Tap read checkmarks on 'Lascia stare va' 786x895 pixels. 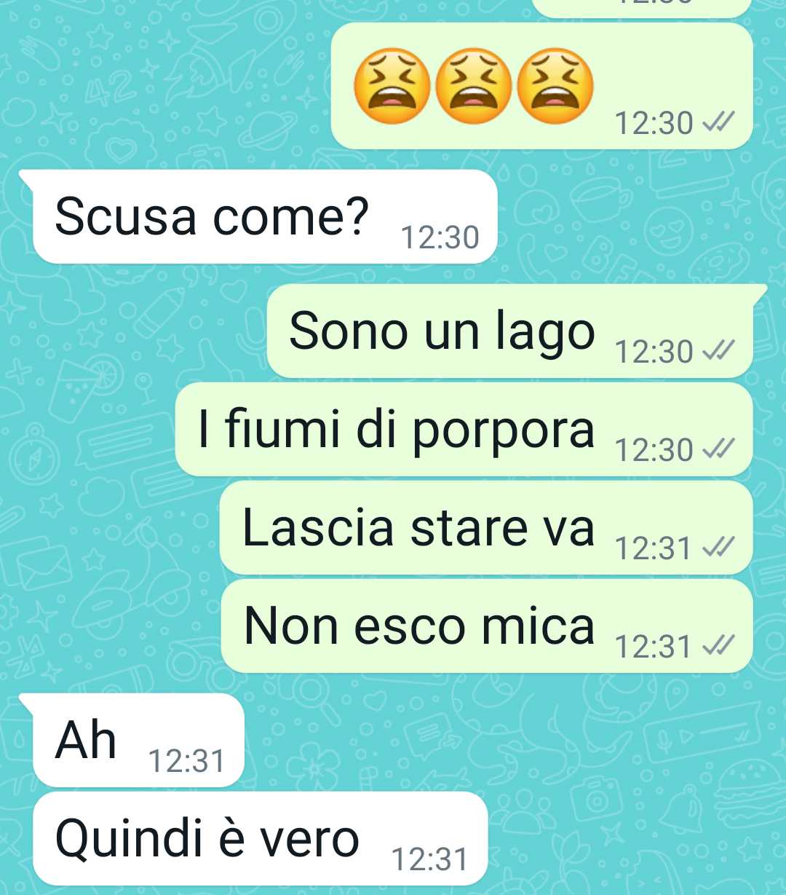pyautogui.click(x=718, y=548)
